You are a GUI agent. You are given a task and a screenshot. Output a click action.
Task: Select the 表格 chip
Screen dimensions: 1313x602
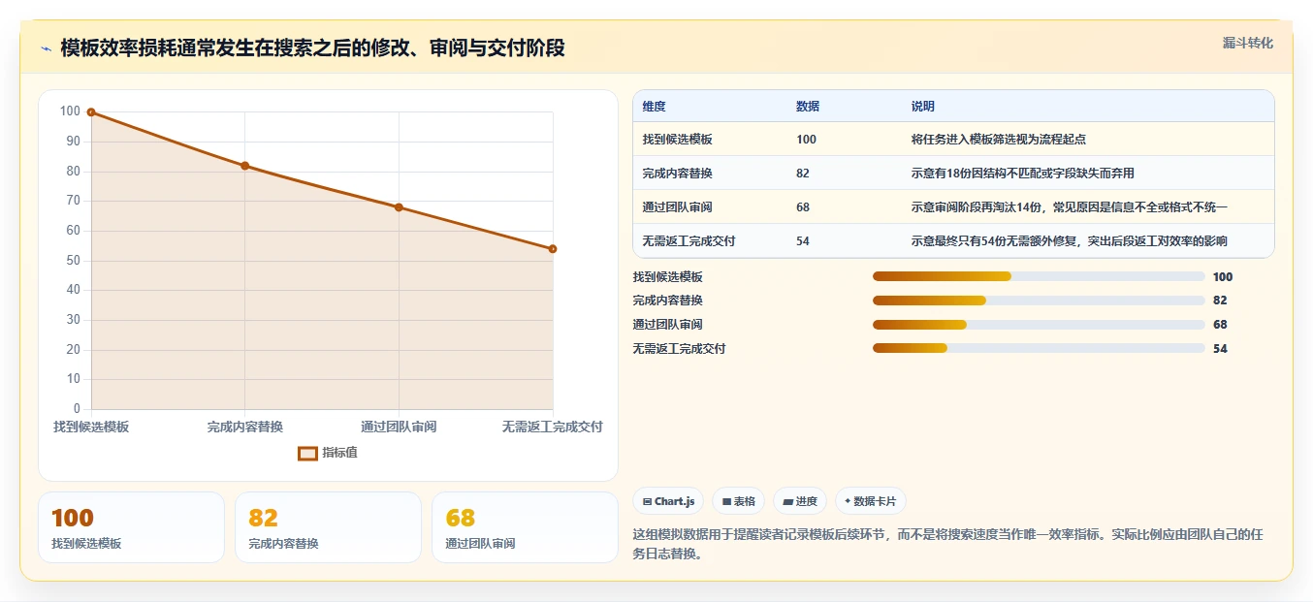[738, 501]
